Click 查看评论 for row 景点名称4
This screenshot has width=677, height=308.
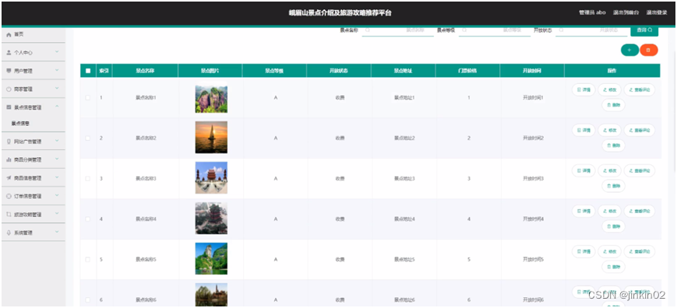640,212
